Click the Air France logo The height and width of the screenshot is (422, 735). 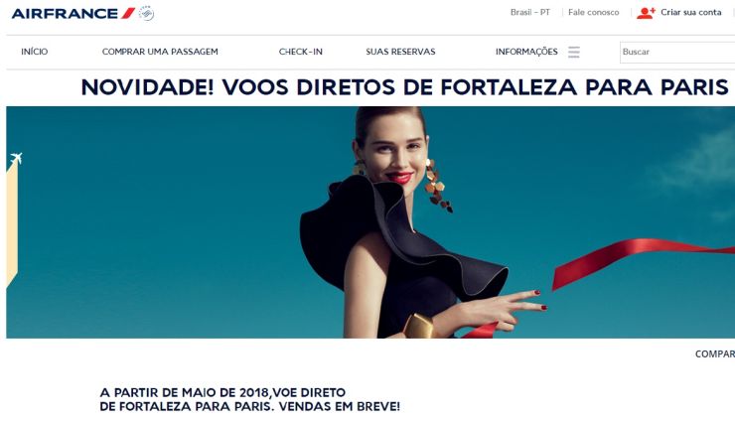[x=73, y=14]
